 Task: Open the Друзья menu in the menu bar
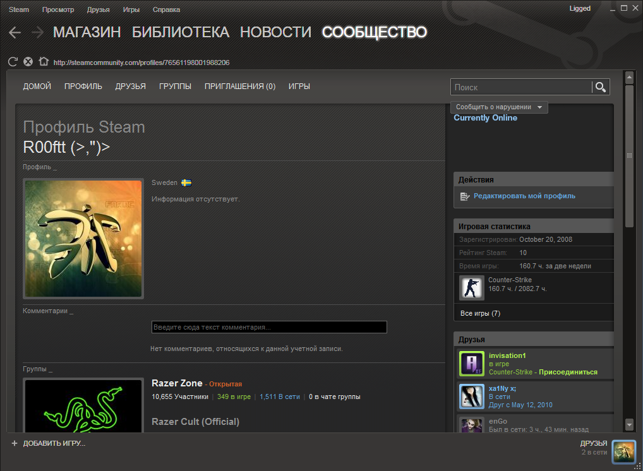[x=98, y=9]
